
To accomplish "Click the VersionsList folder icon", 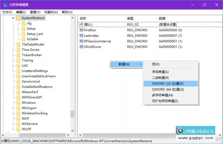I will coord(18,81).
